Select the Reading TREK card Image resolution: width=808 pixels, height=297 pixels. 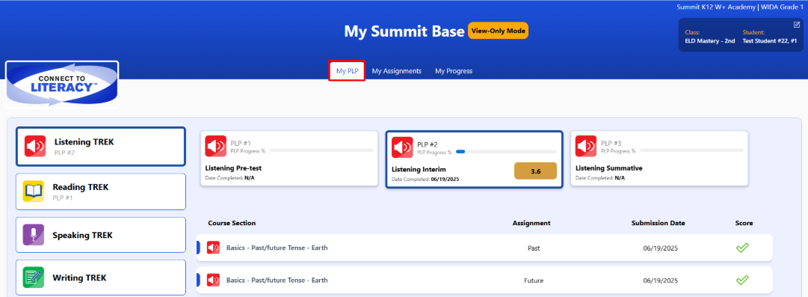pyautogui.click(x=101, y=192)
